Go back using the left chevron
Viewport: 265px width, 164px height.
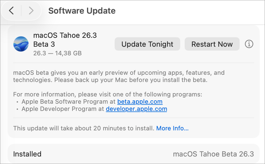(x=11, y=11)
